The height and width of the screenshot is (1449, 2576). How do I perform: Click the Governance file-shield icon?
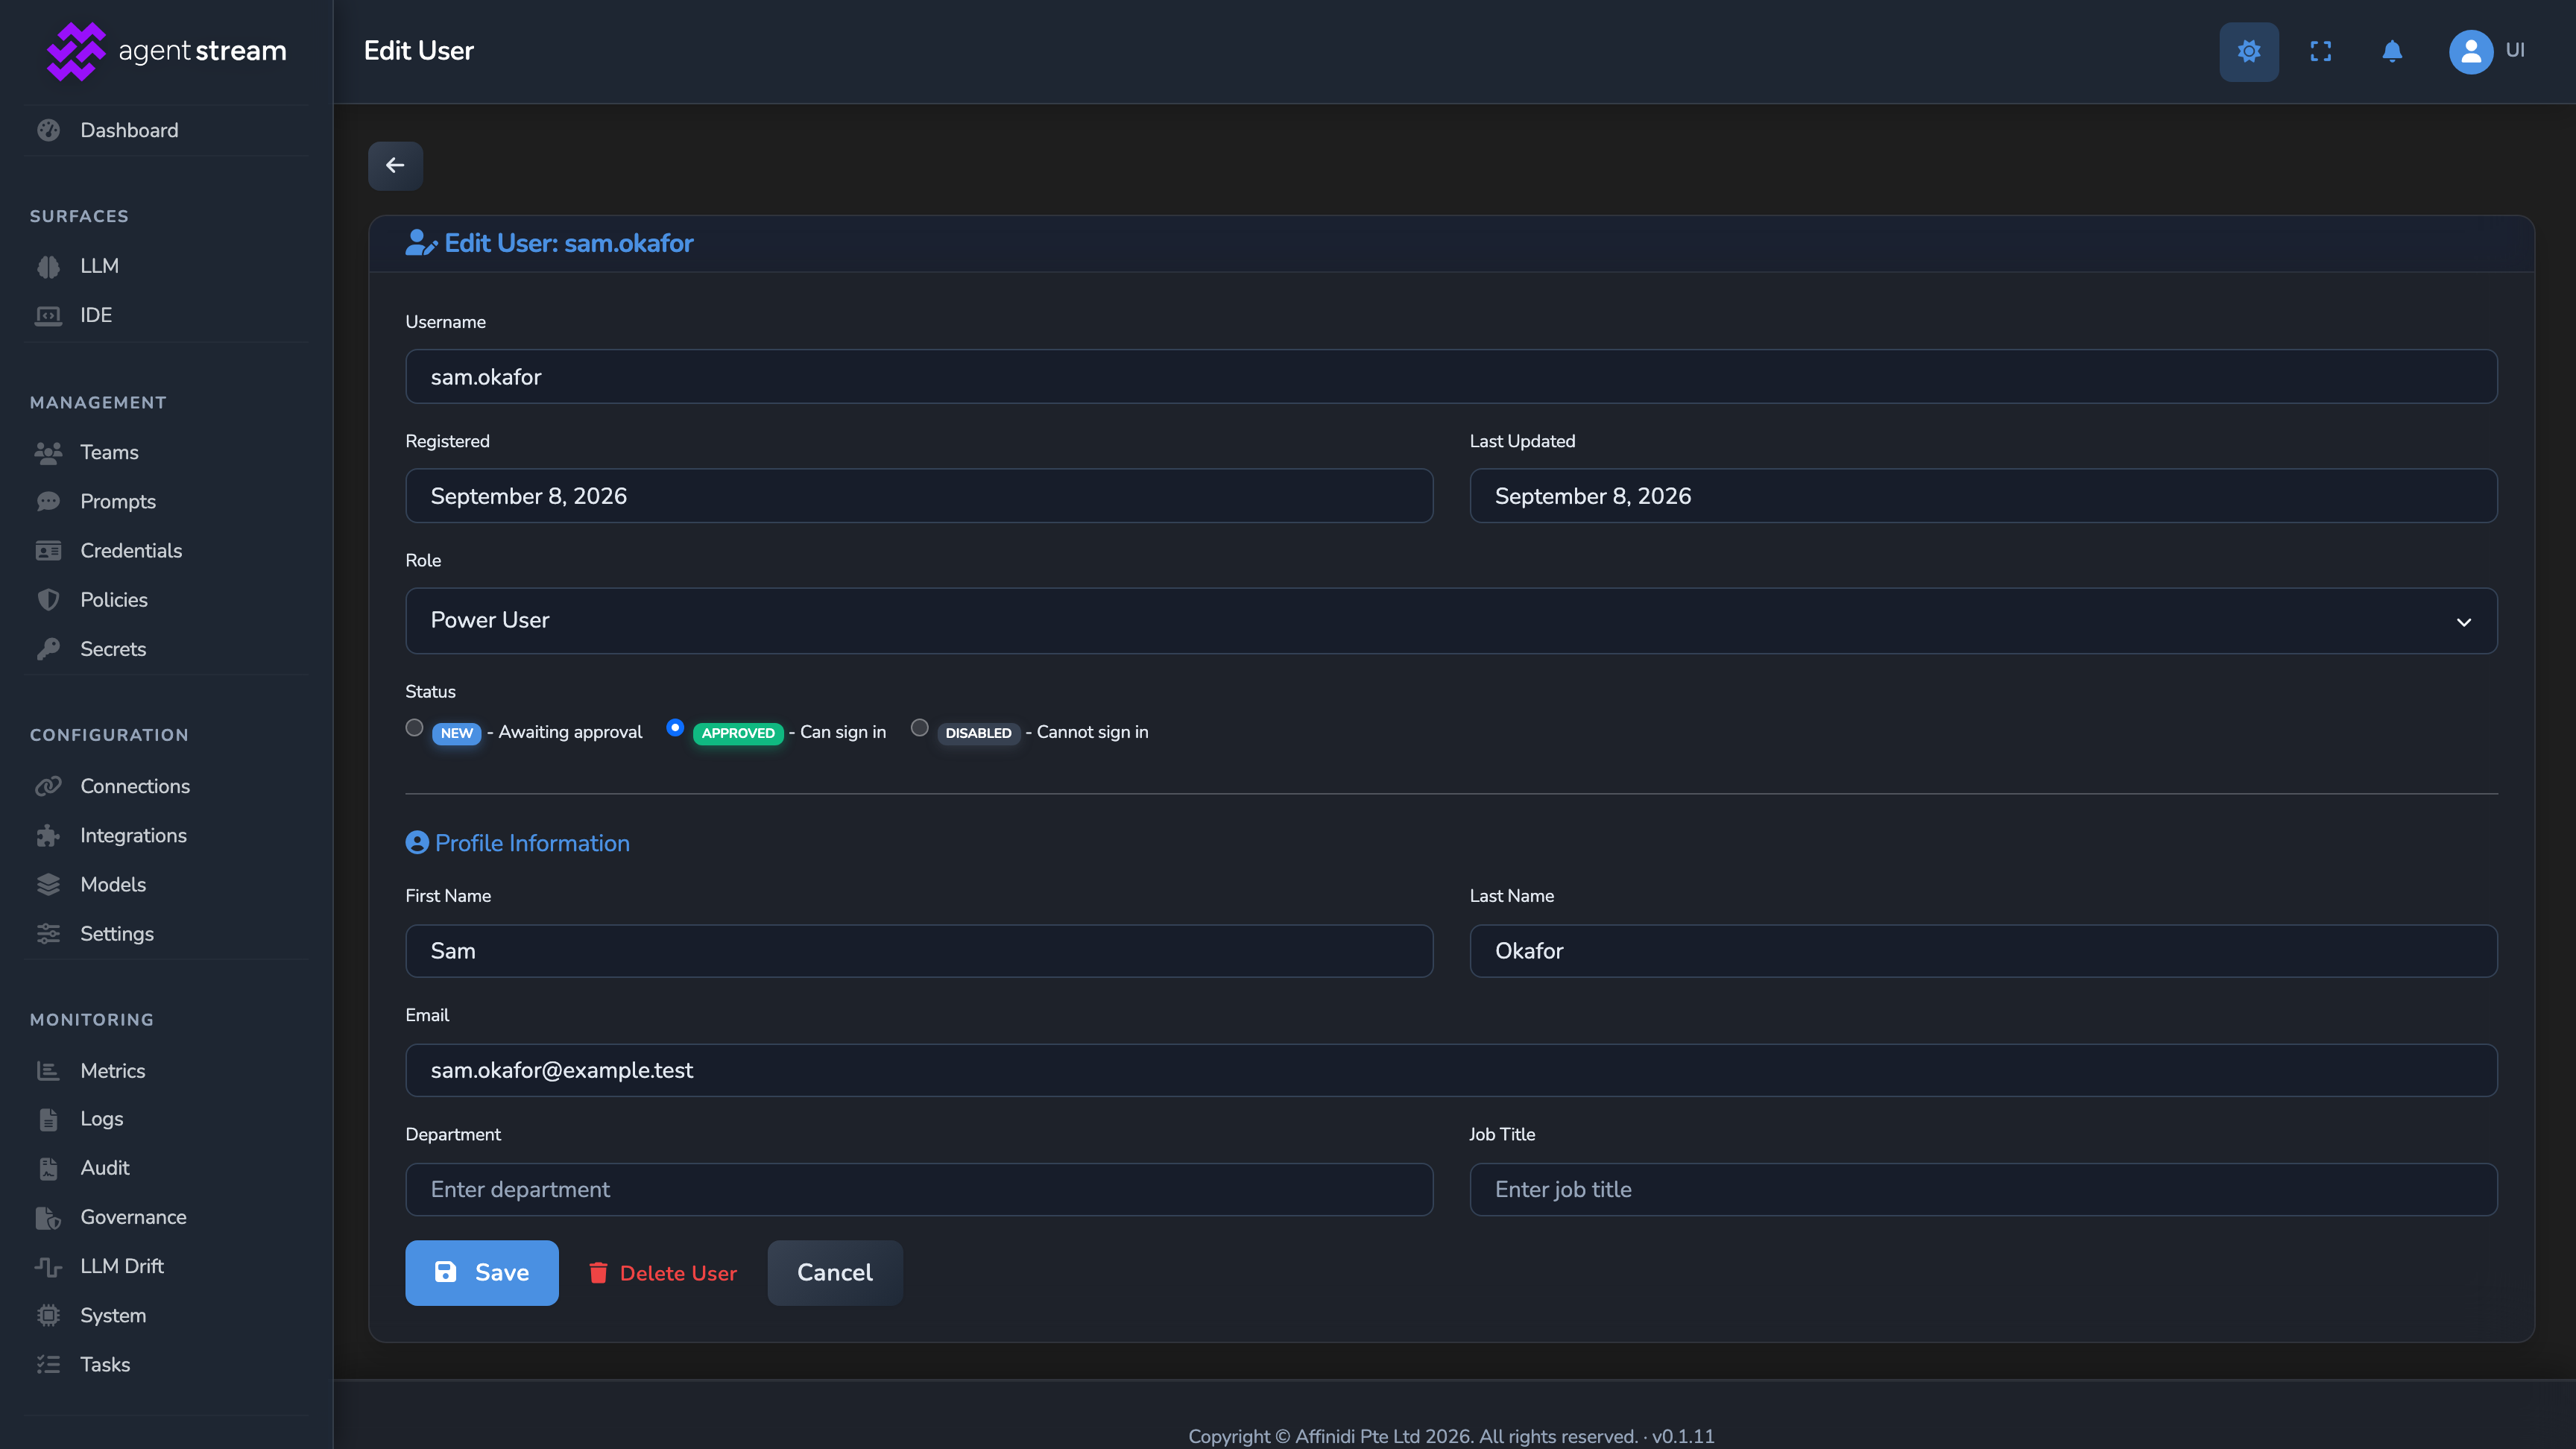48,1217
